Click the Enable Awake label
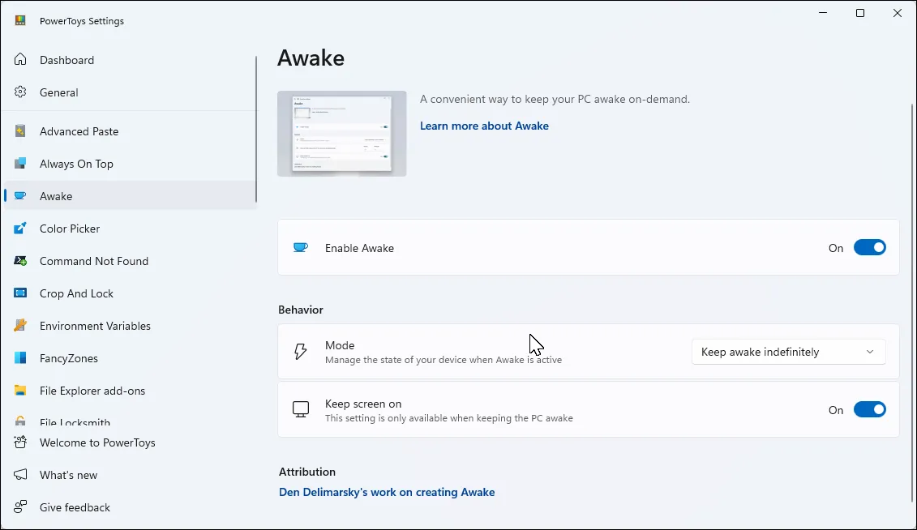The height and width of the screenshot is (530, 917). [x=360, y=248]
